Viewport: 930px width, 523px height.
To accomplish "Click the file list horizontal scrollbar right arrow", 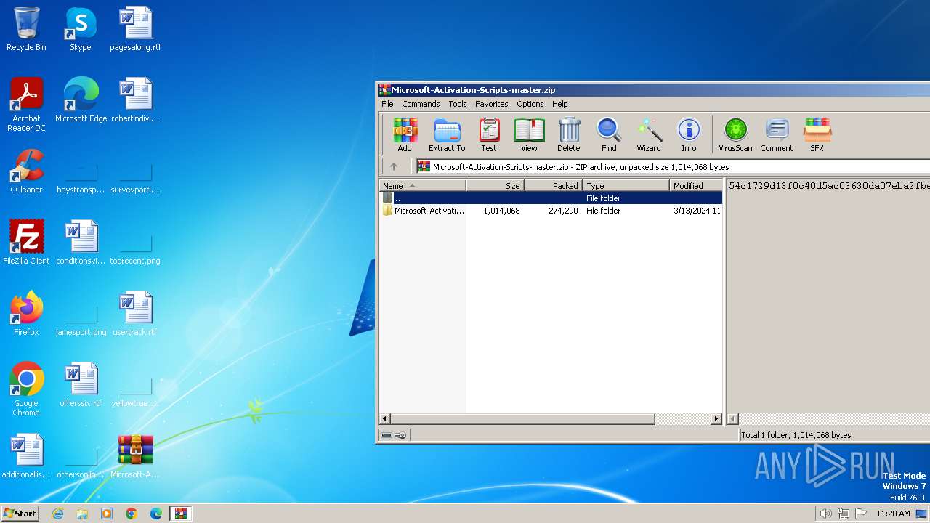I will pyautogui.click(x=716, y=419).
